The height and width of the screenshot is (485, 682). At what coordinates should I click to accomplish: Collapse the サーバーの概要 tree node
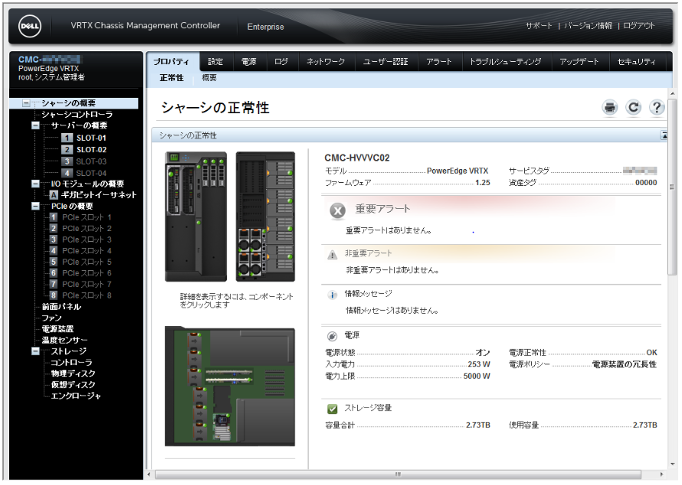(x=36, y=125)
